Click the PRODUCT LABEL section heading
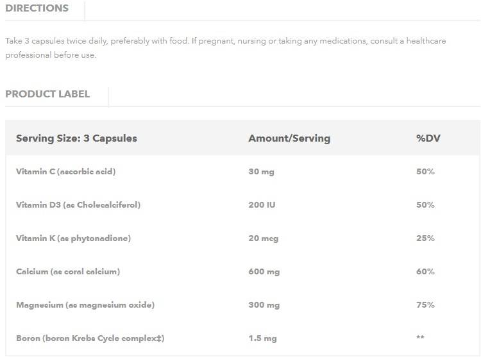This screenshot has height=357, width=481. [47, 94]
